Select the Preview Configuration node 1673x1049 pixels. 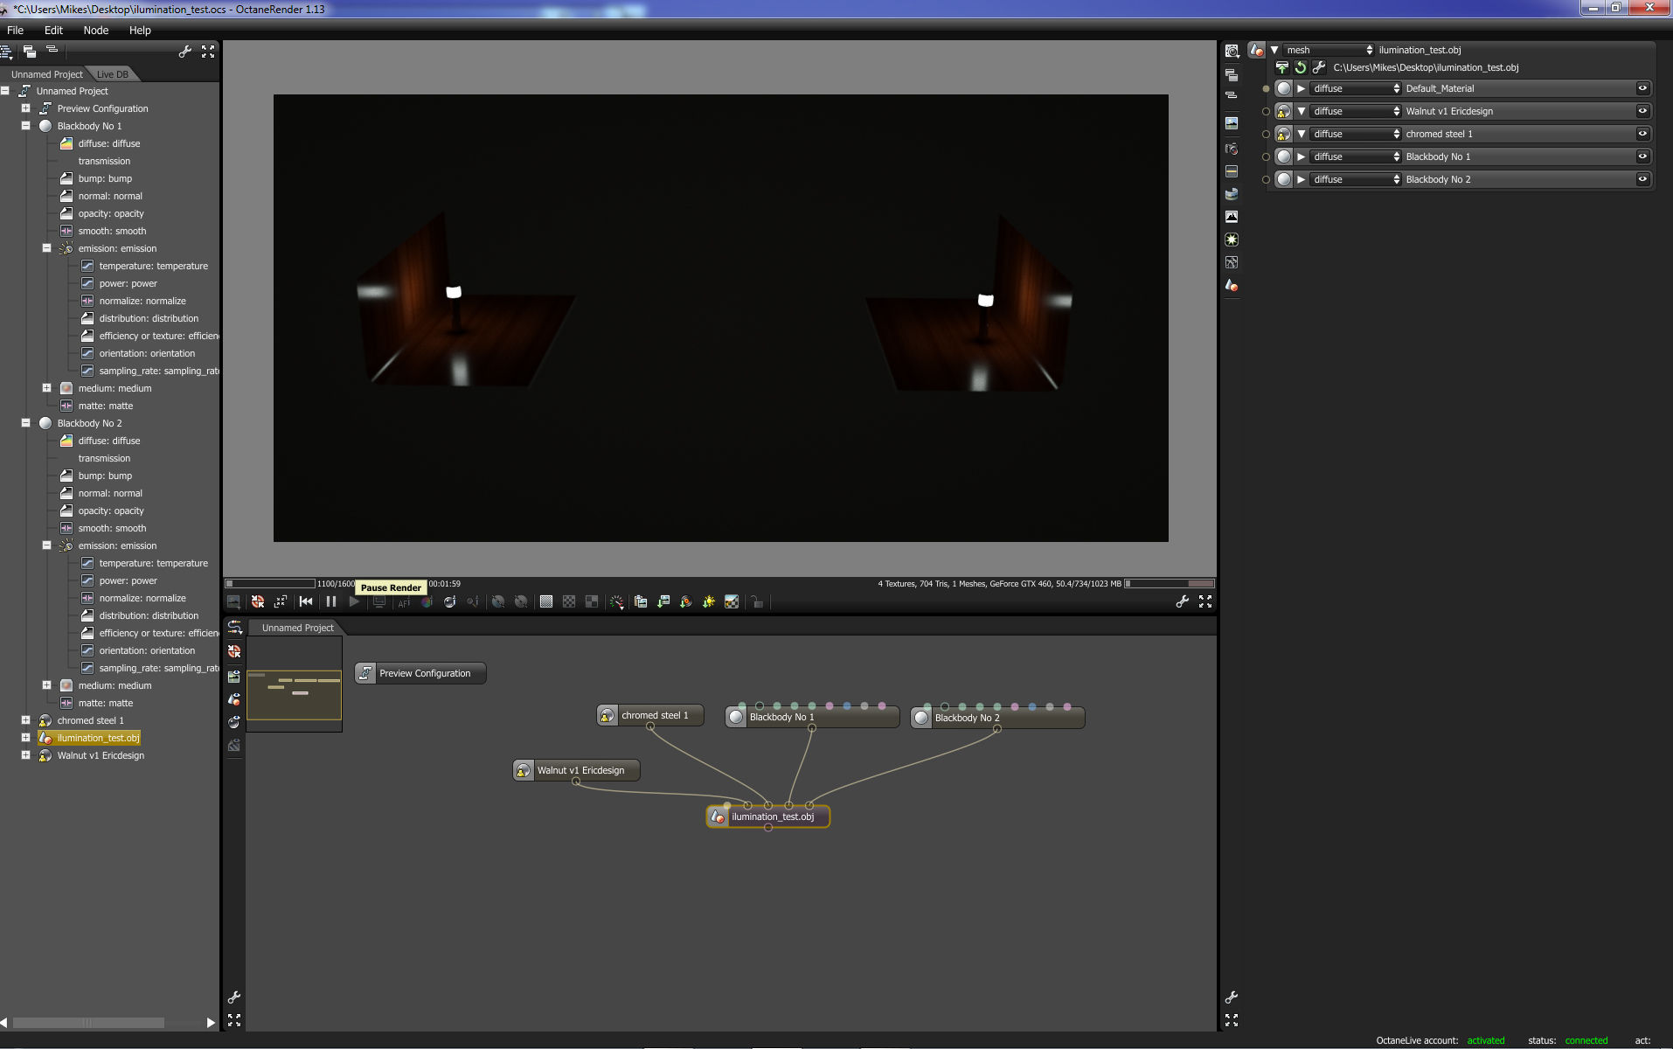click(x=420, y=673)
